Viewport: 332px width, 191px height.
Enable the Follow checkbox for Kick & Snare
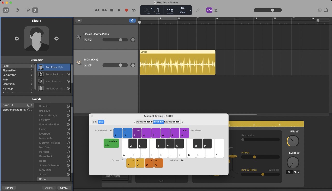coord(278,170)
